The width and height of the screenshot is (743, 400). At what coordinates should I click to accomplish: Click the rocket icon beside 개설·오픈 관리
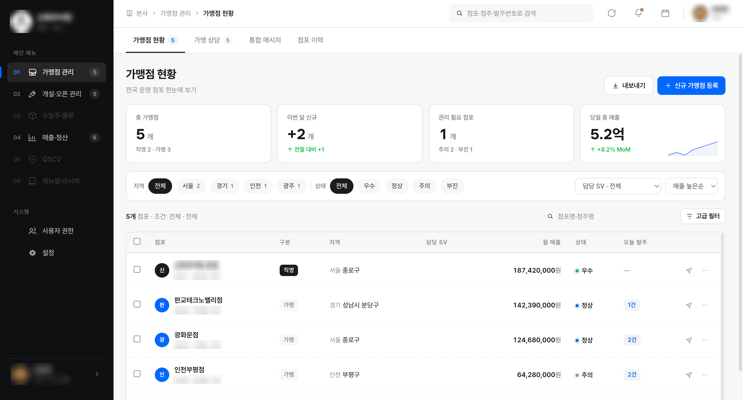[33, 94]
